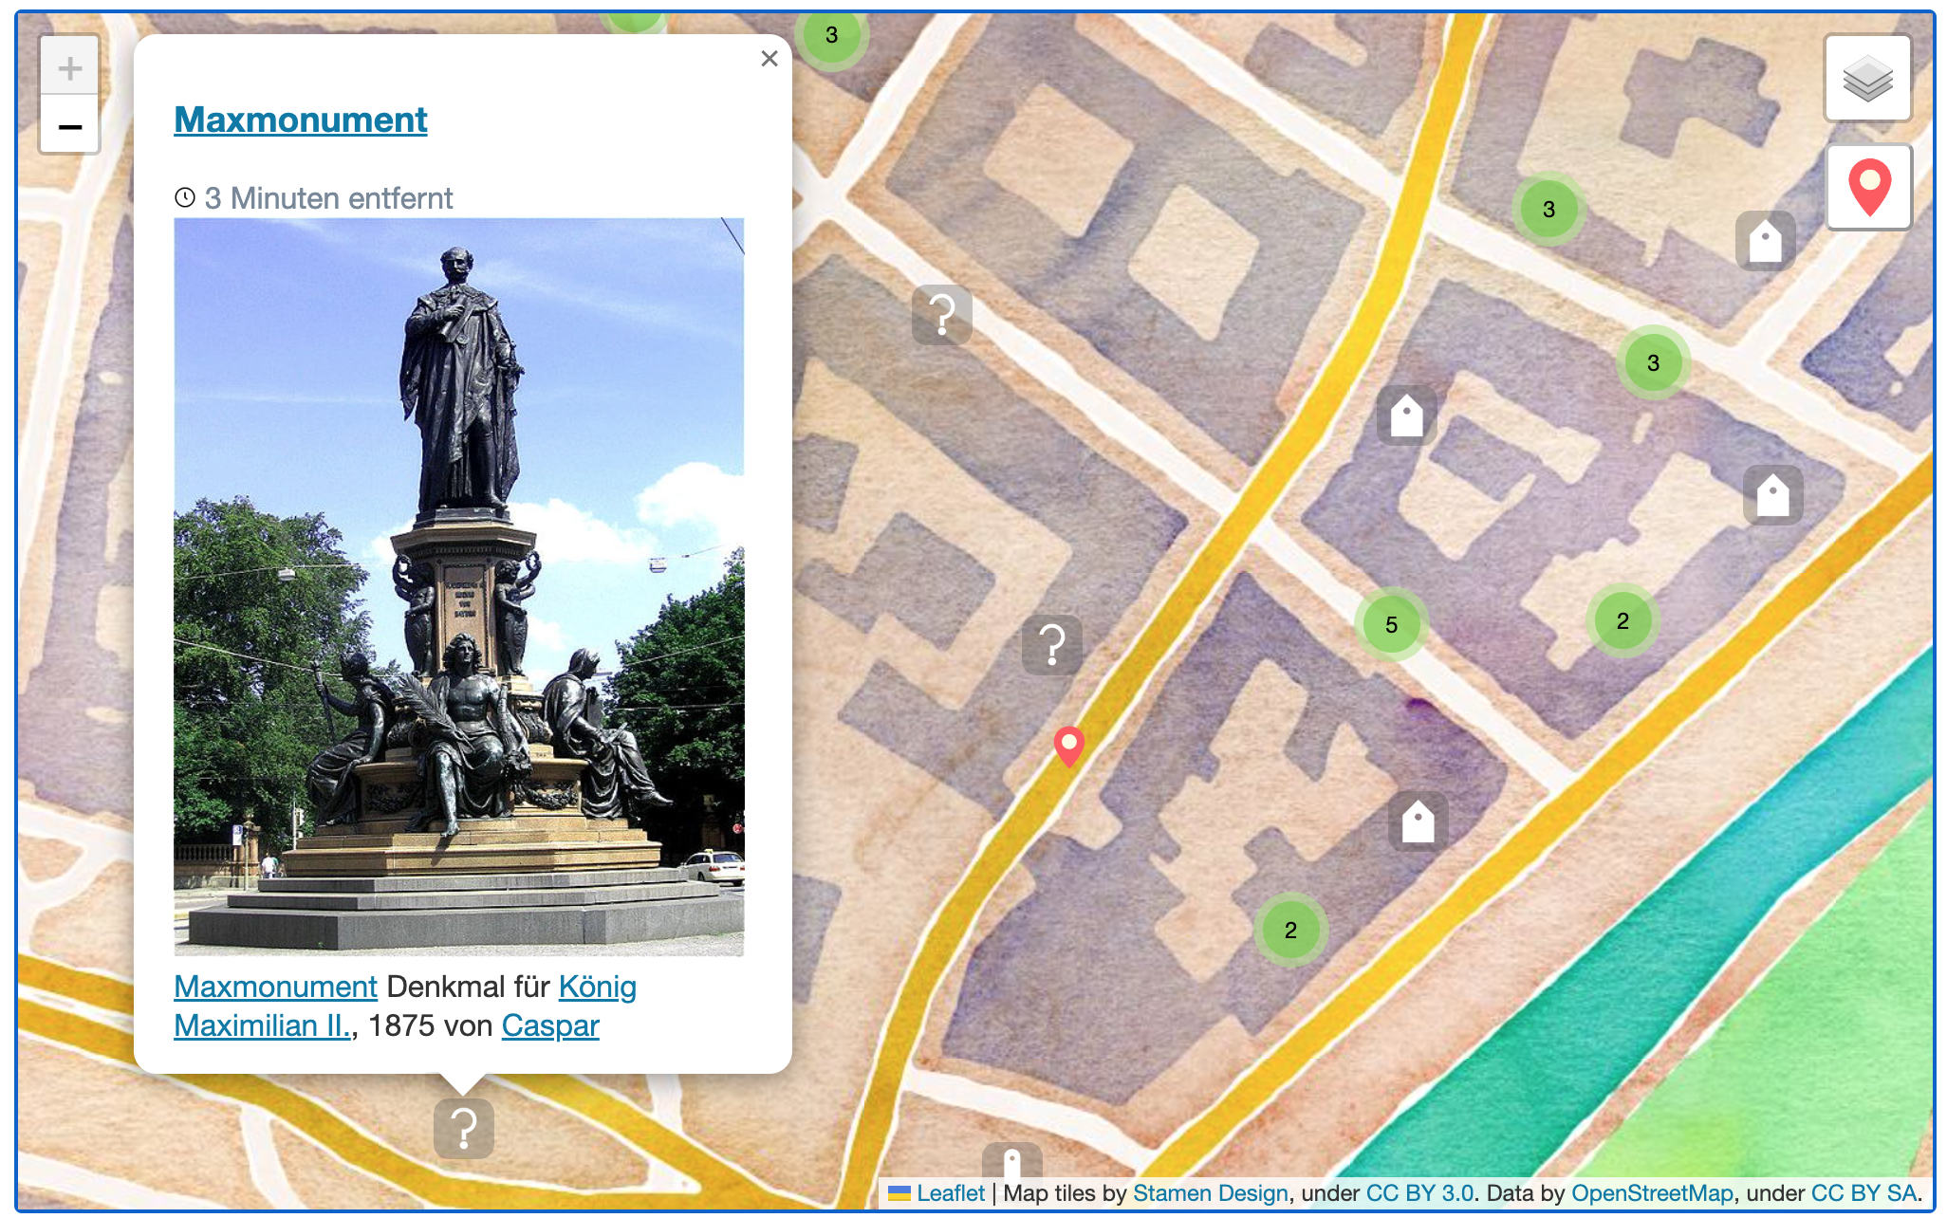The height and width of the screenshot is (1218, 1947).
Task: Select question mark marker below popup
Action: pyautogui.click(x=463, y=1128)
